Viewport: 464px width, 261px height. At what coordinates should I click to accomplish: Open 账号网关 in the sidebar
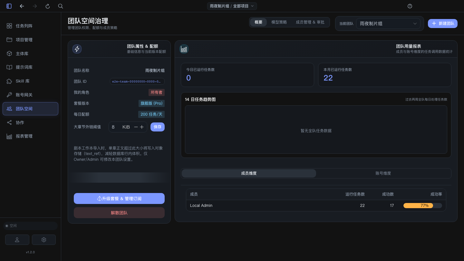pos(30,95)
